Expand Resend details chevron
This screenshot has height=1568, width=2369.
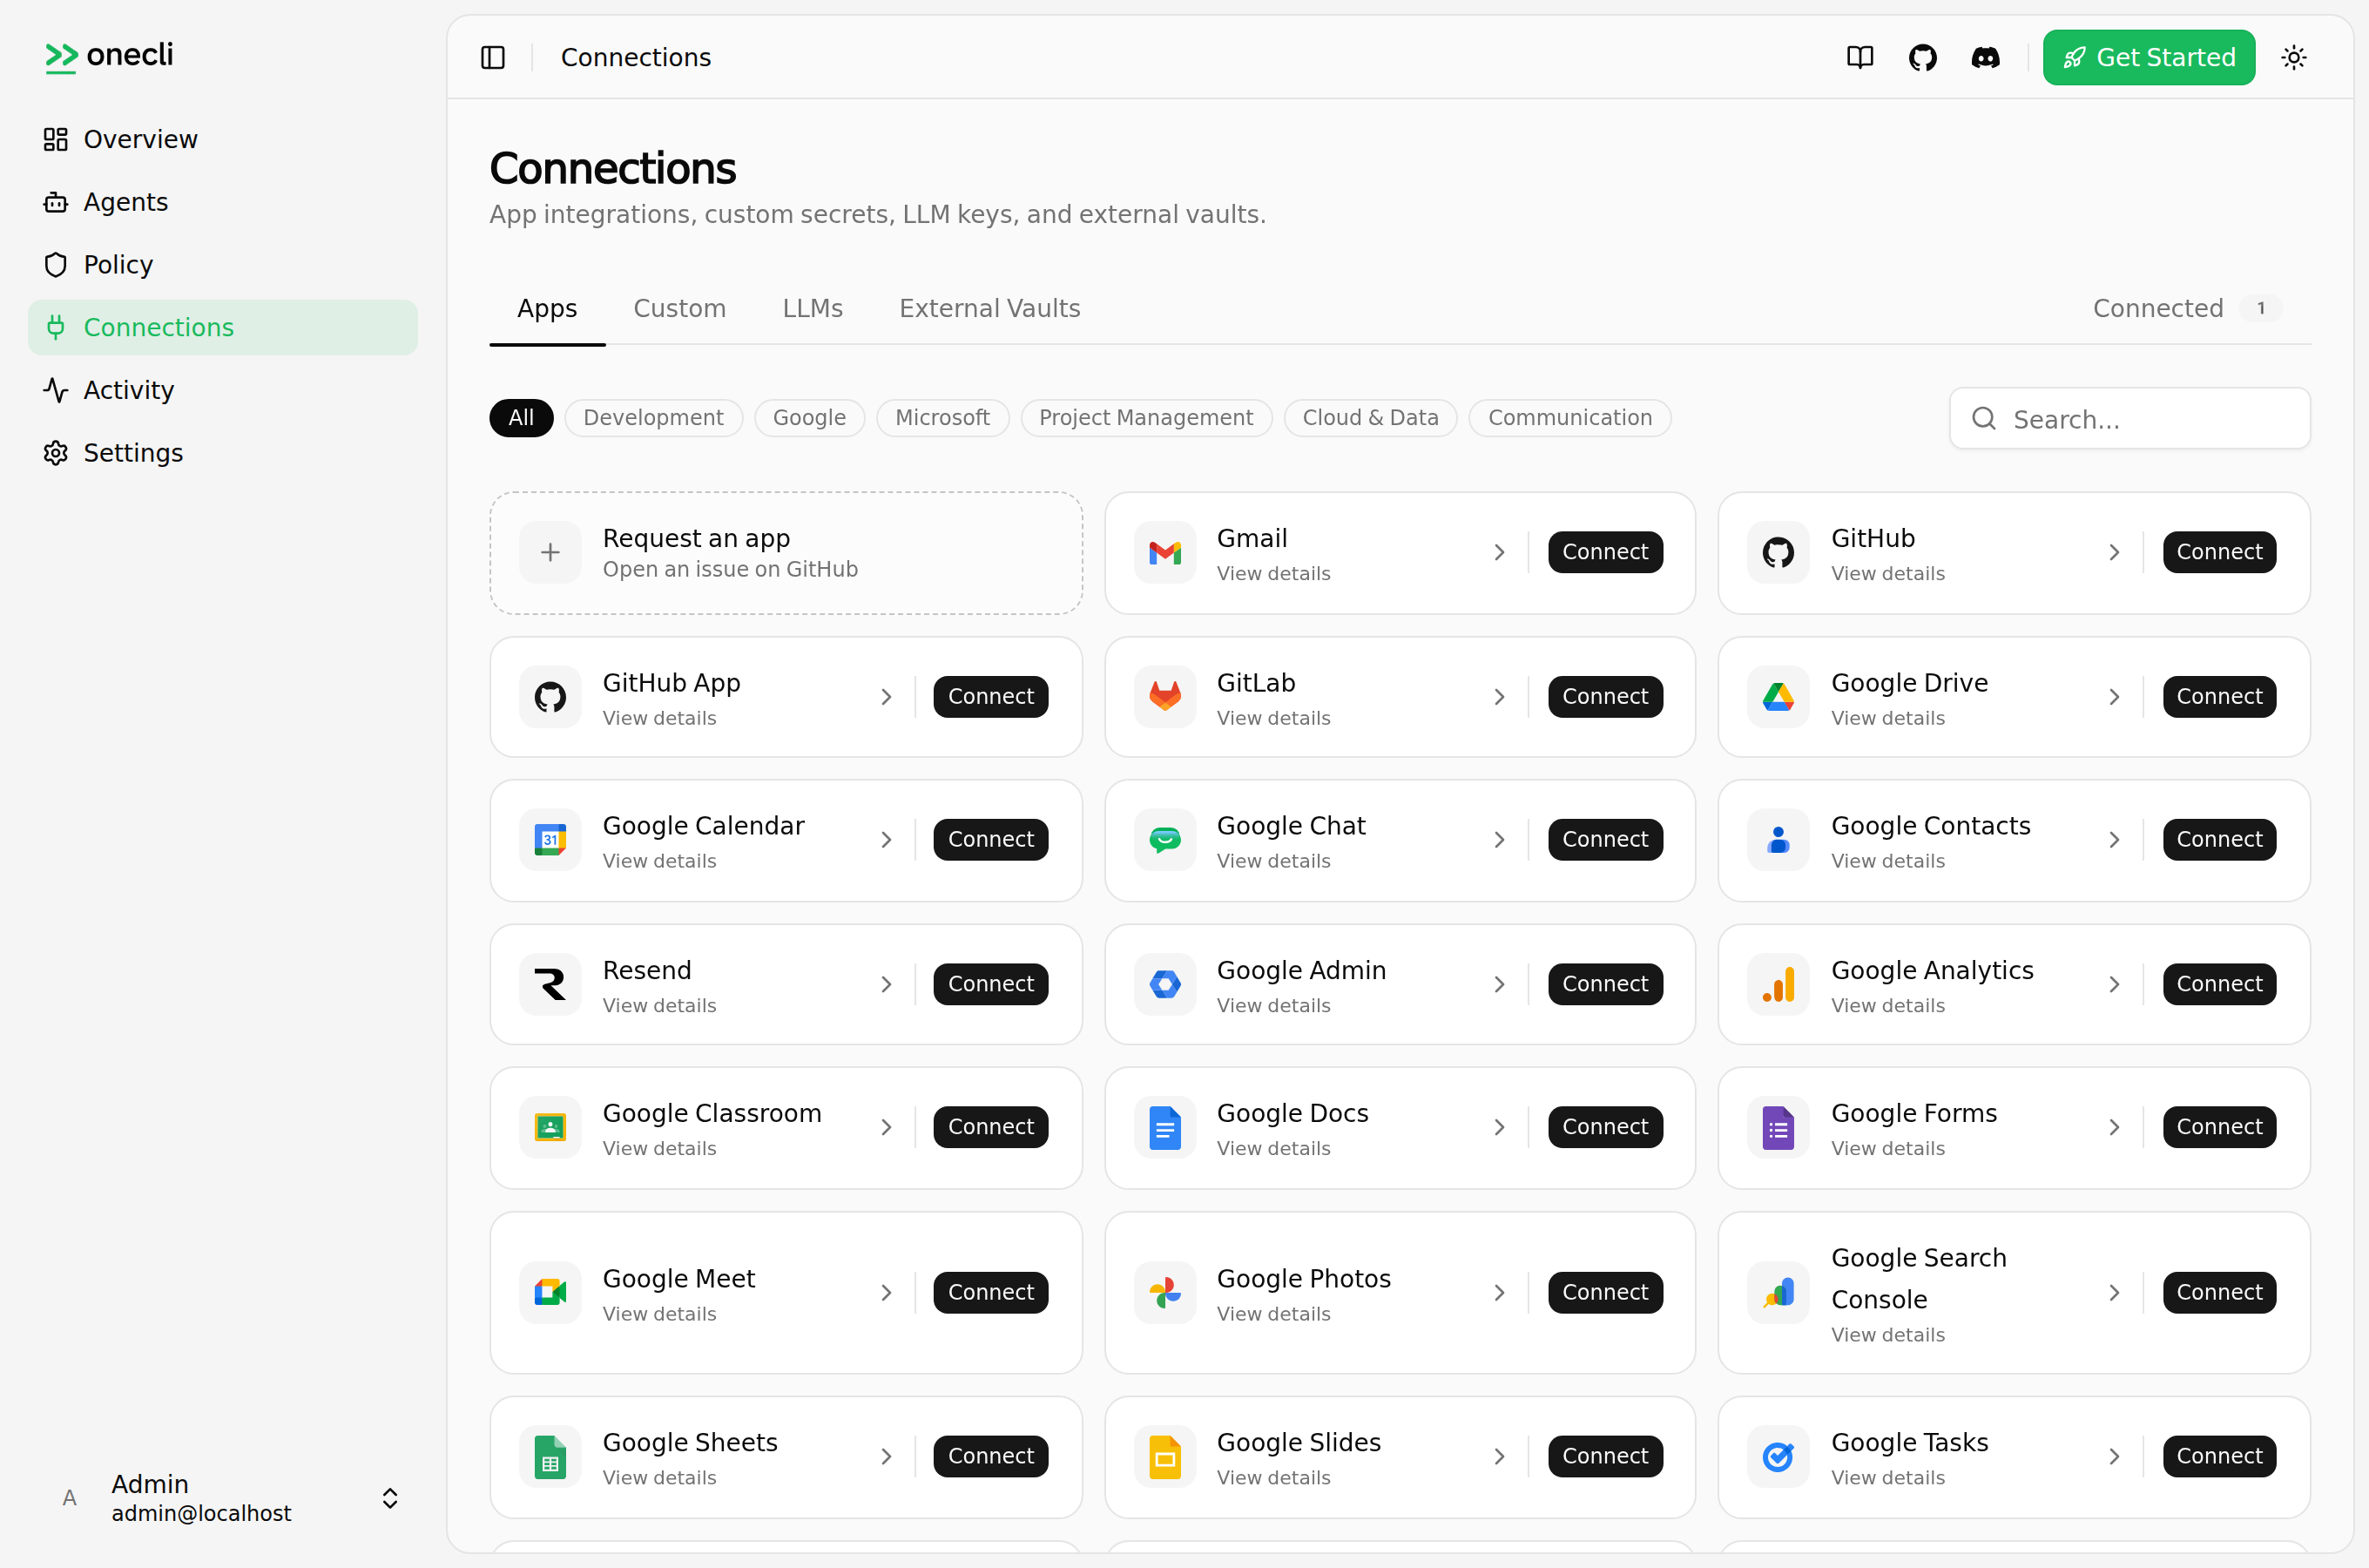pyautogui.click(x=886, y=984)
